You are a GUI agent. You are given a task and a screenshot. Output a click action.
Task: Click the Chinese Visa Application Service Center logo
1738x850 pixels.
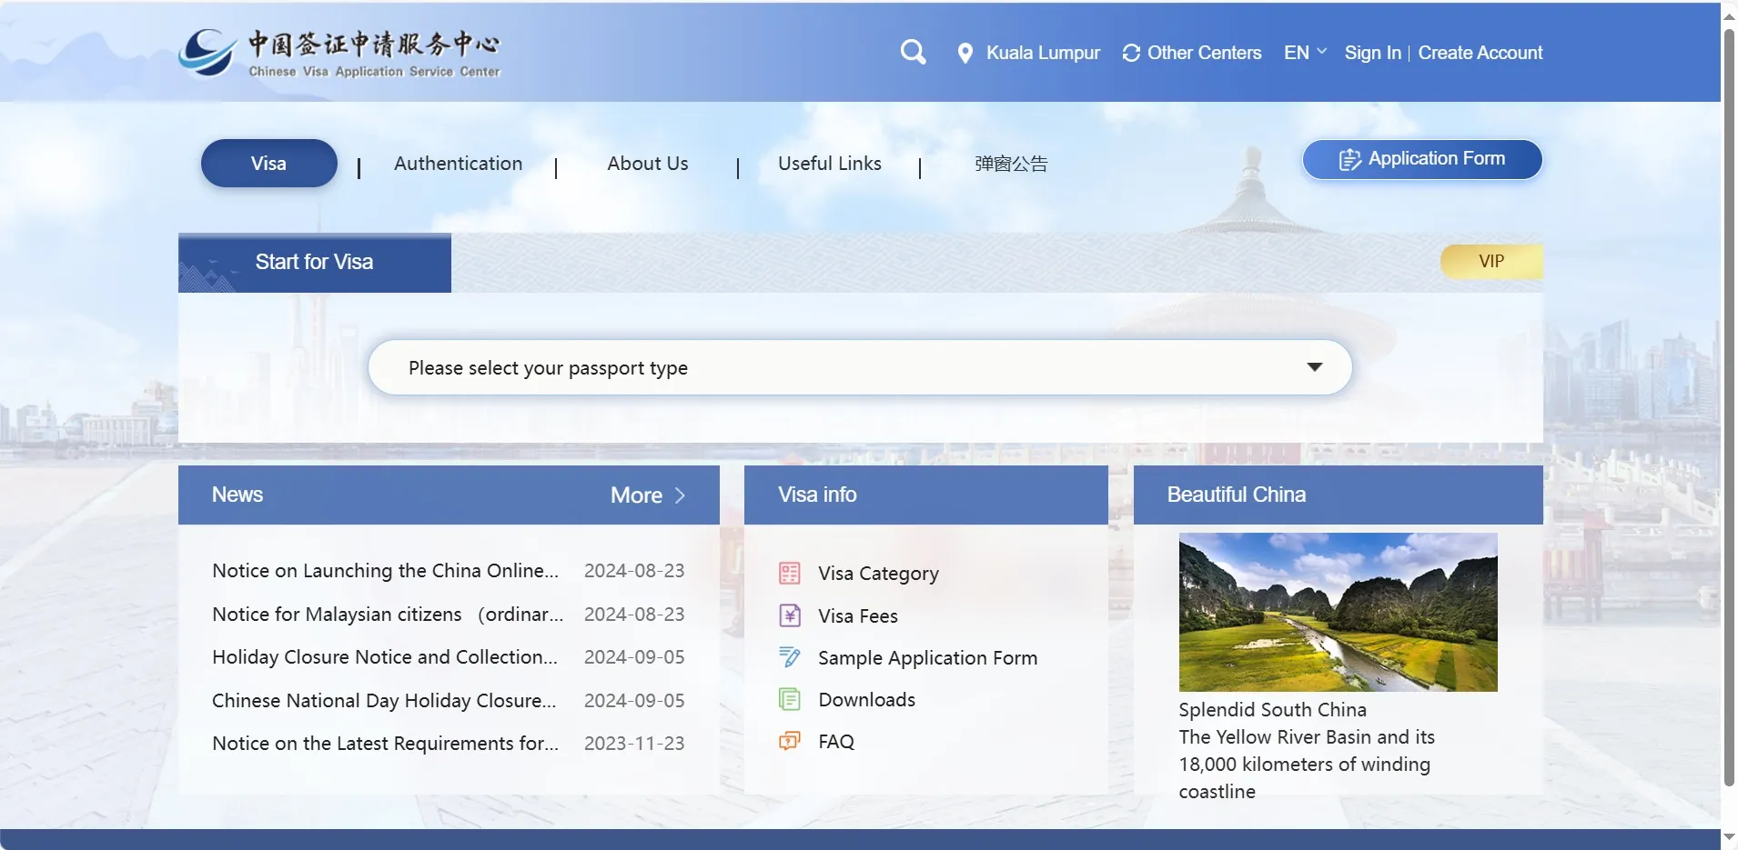339,53
